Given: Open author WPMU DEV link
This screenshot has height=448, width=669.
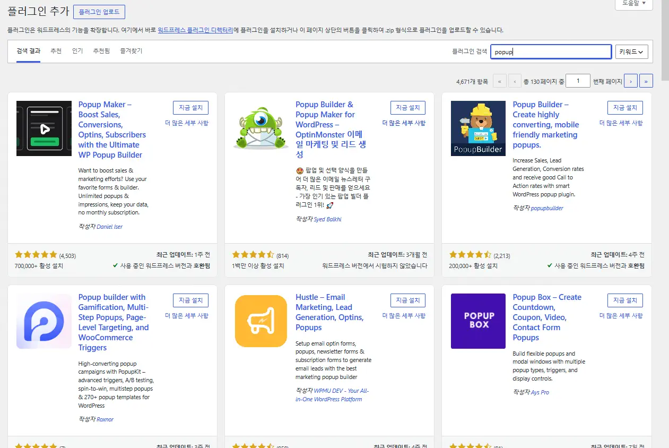Looking at the screenshot, I should [x=332, y=395].
